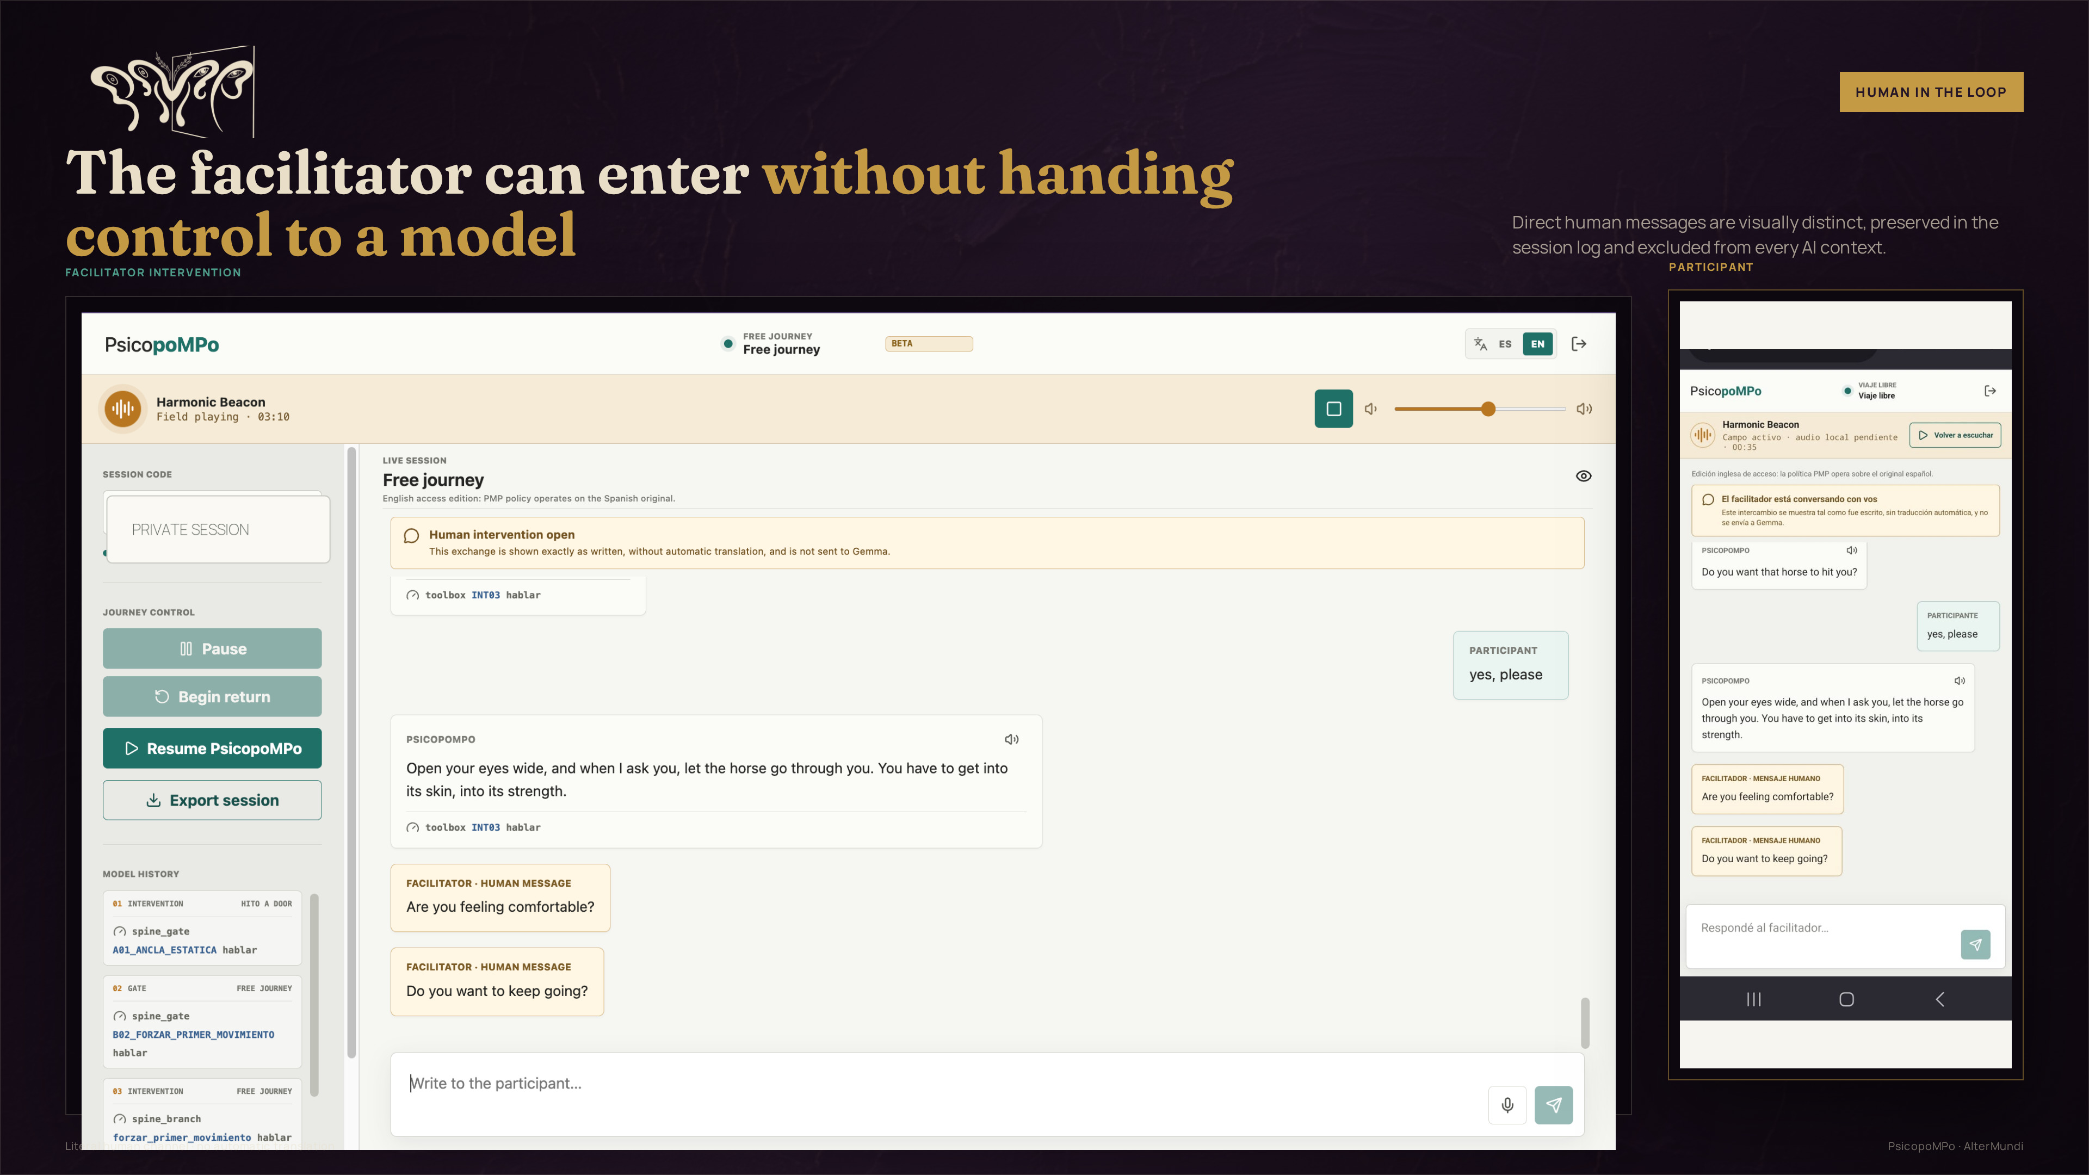Click the phone PARTICIPANTE 'yes, please' bubble
Viewport: 2089px width, 1175px height.
pyautogui.click(x=1958, y=626)
